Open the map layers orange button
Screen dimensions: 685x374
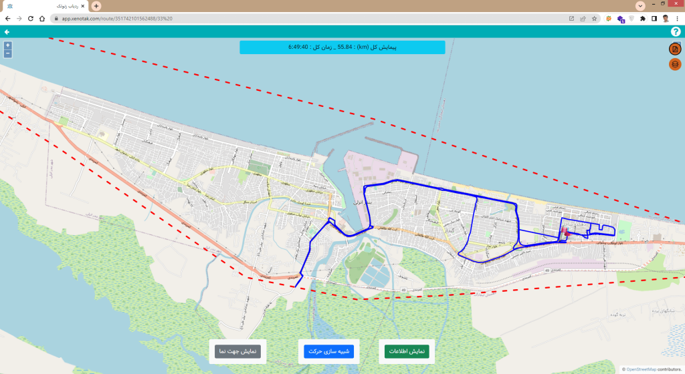coord(675,64)
